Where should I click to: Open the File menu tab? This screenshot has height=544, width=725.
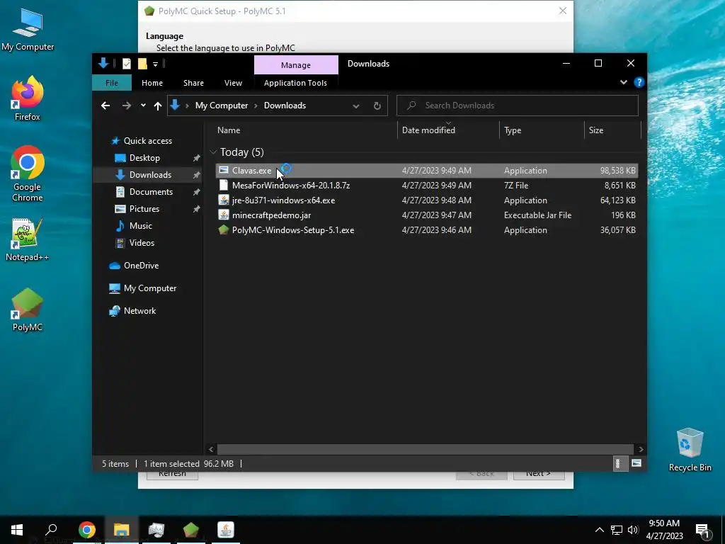[112, 83]
